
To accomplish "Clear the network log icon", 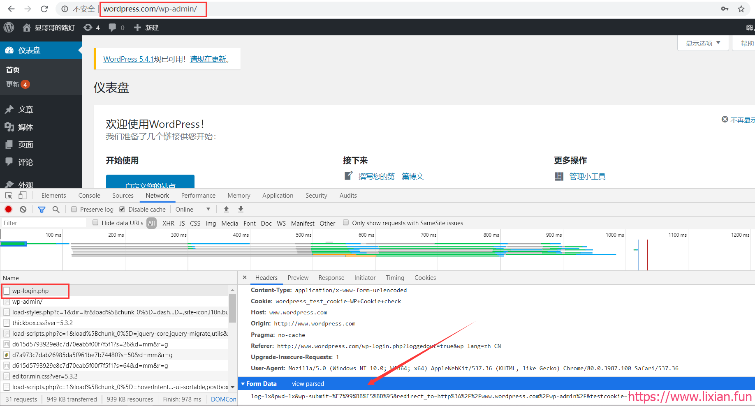I will (23, 209).
